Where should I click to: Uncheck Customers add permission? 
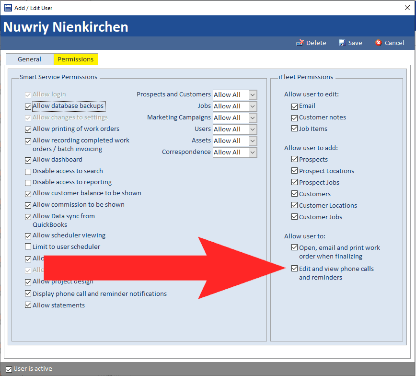[x=294, y=194]
